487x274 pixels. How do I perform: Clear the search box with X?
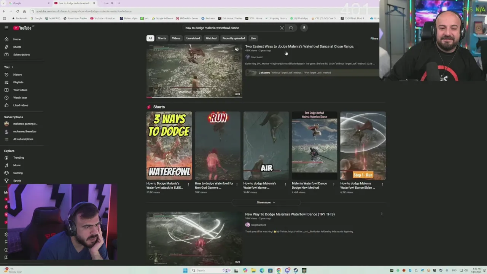(282, 28)
